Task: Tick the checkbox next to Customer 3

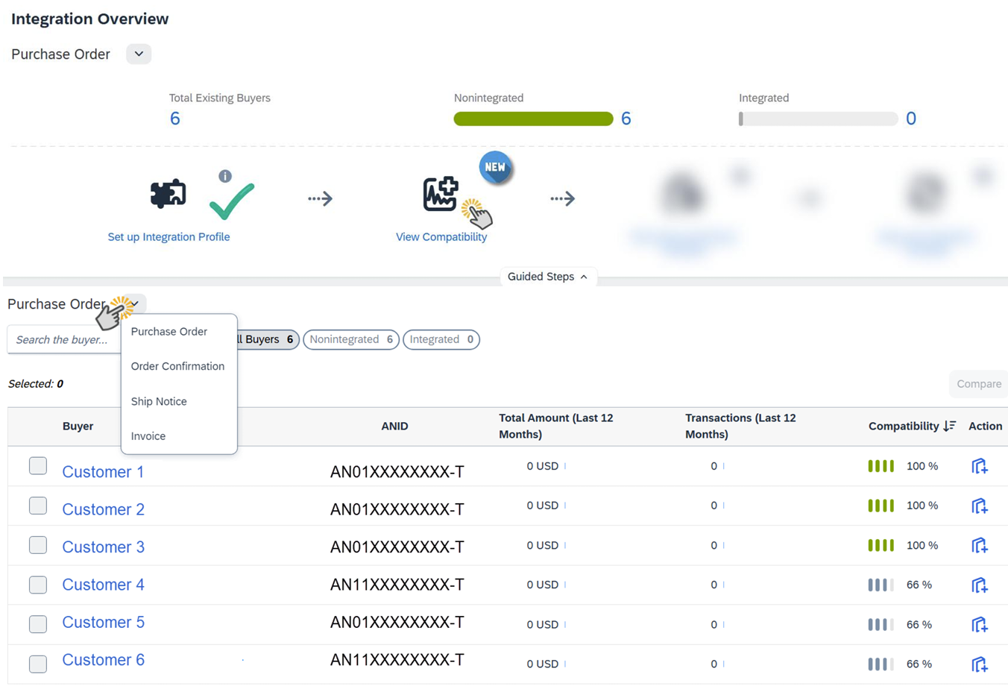Action: point(38,546)
